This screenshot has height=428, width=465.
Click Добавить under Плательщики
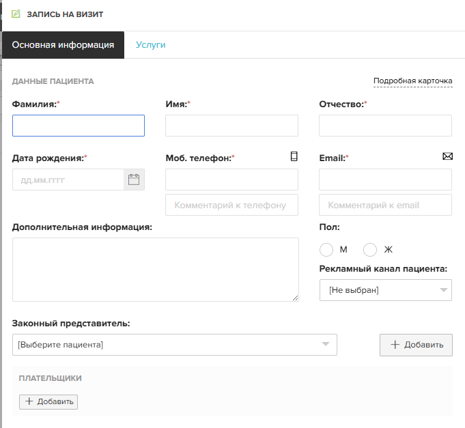[48, 401]
